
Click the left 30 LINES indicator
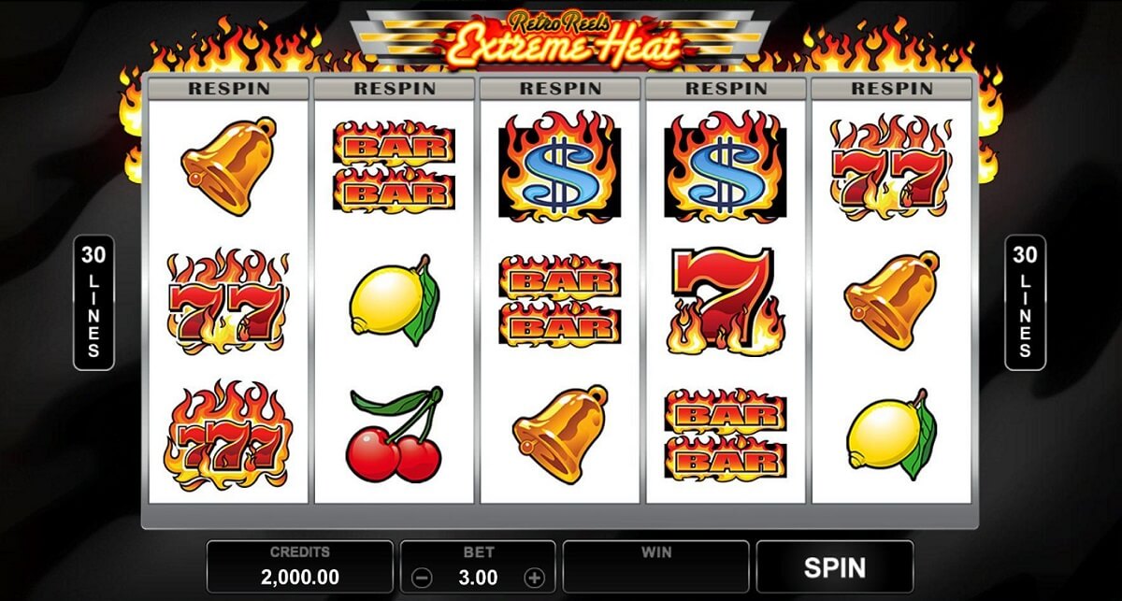click(x=93, y=302)
